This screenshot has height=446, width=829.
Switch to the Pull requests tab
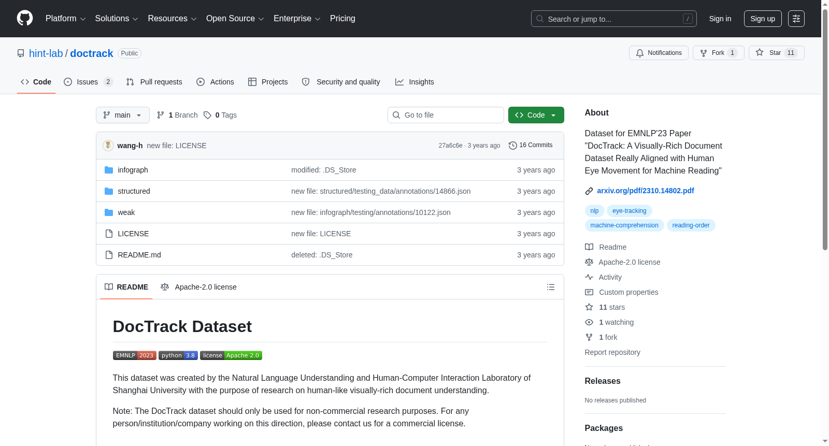coord(154,82)
